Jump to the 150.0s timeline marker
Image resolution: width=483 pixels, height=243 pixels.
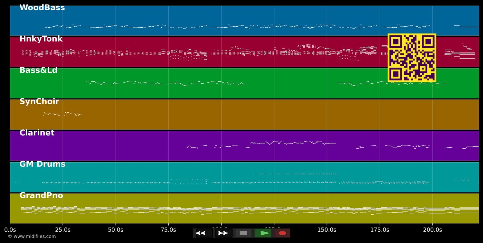(x=327, y=230)
